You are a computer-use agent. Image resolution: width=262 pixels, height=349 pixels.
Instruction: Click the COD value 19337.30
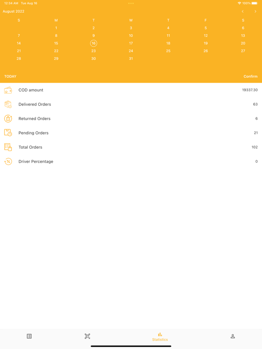(250, 90)
